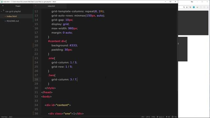Activate the index.html editor tab
Image resolution: width=210 pixels, height=118 pixels.
point(51,6)
